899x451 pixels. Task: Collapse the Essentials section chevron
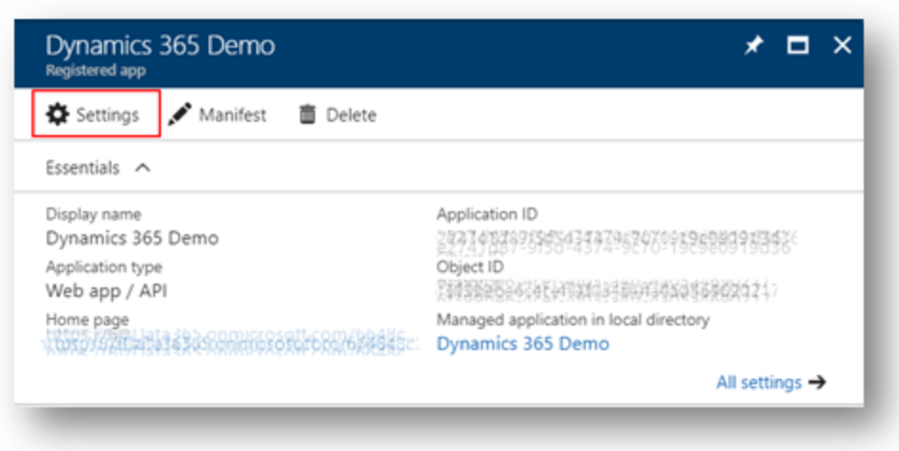tap(142, 167)
